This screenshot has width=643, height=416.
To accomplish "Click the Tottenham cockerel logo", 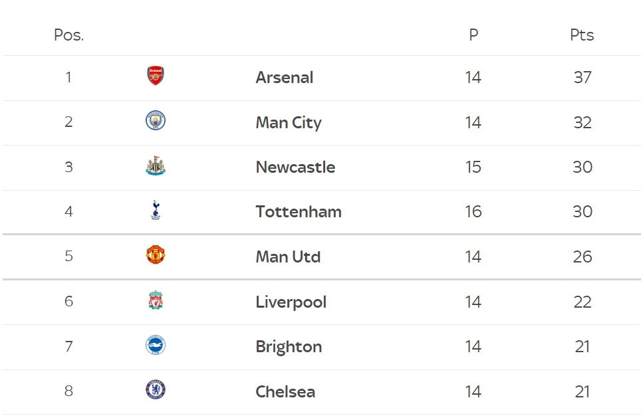I will [155, 211].
